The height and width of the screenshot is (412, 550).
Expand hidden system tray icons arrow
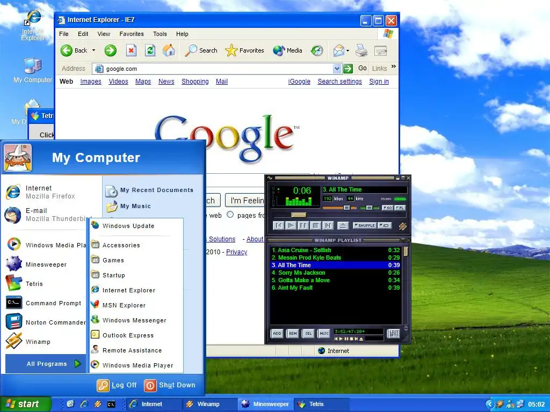click(490, 404)
